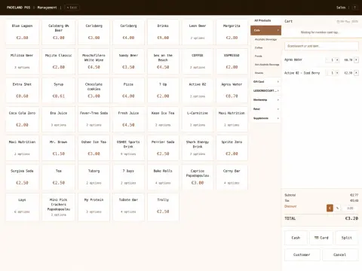Pay with Cash

(296, 238)
